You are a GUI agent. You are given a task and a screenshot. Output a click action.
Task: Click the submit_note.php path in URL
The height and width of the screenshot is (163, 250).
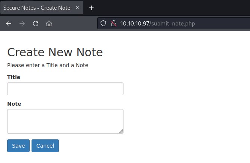(x=173, y=24)
